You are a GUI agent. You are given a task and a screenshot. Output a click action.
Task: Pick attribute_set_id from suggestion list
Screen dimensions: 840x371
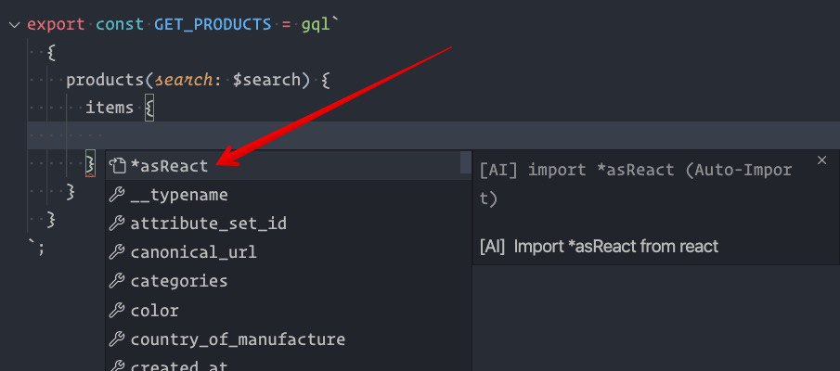289,224
